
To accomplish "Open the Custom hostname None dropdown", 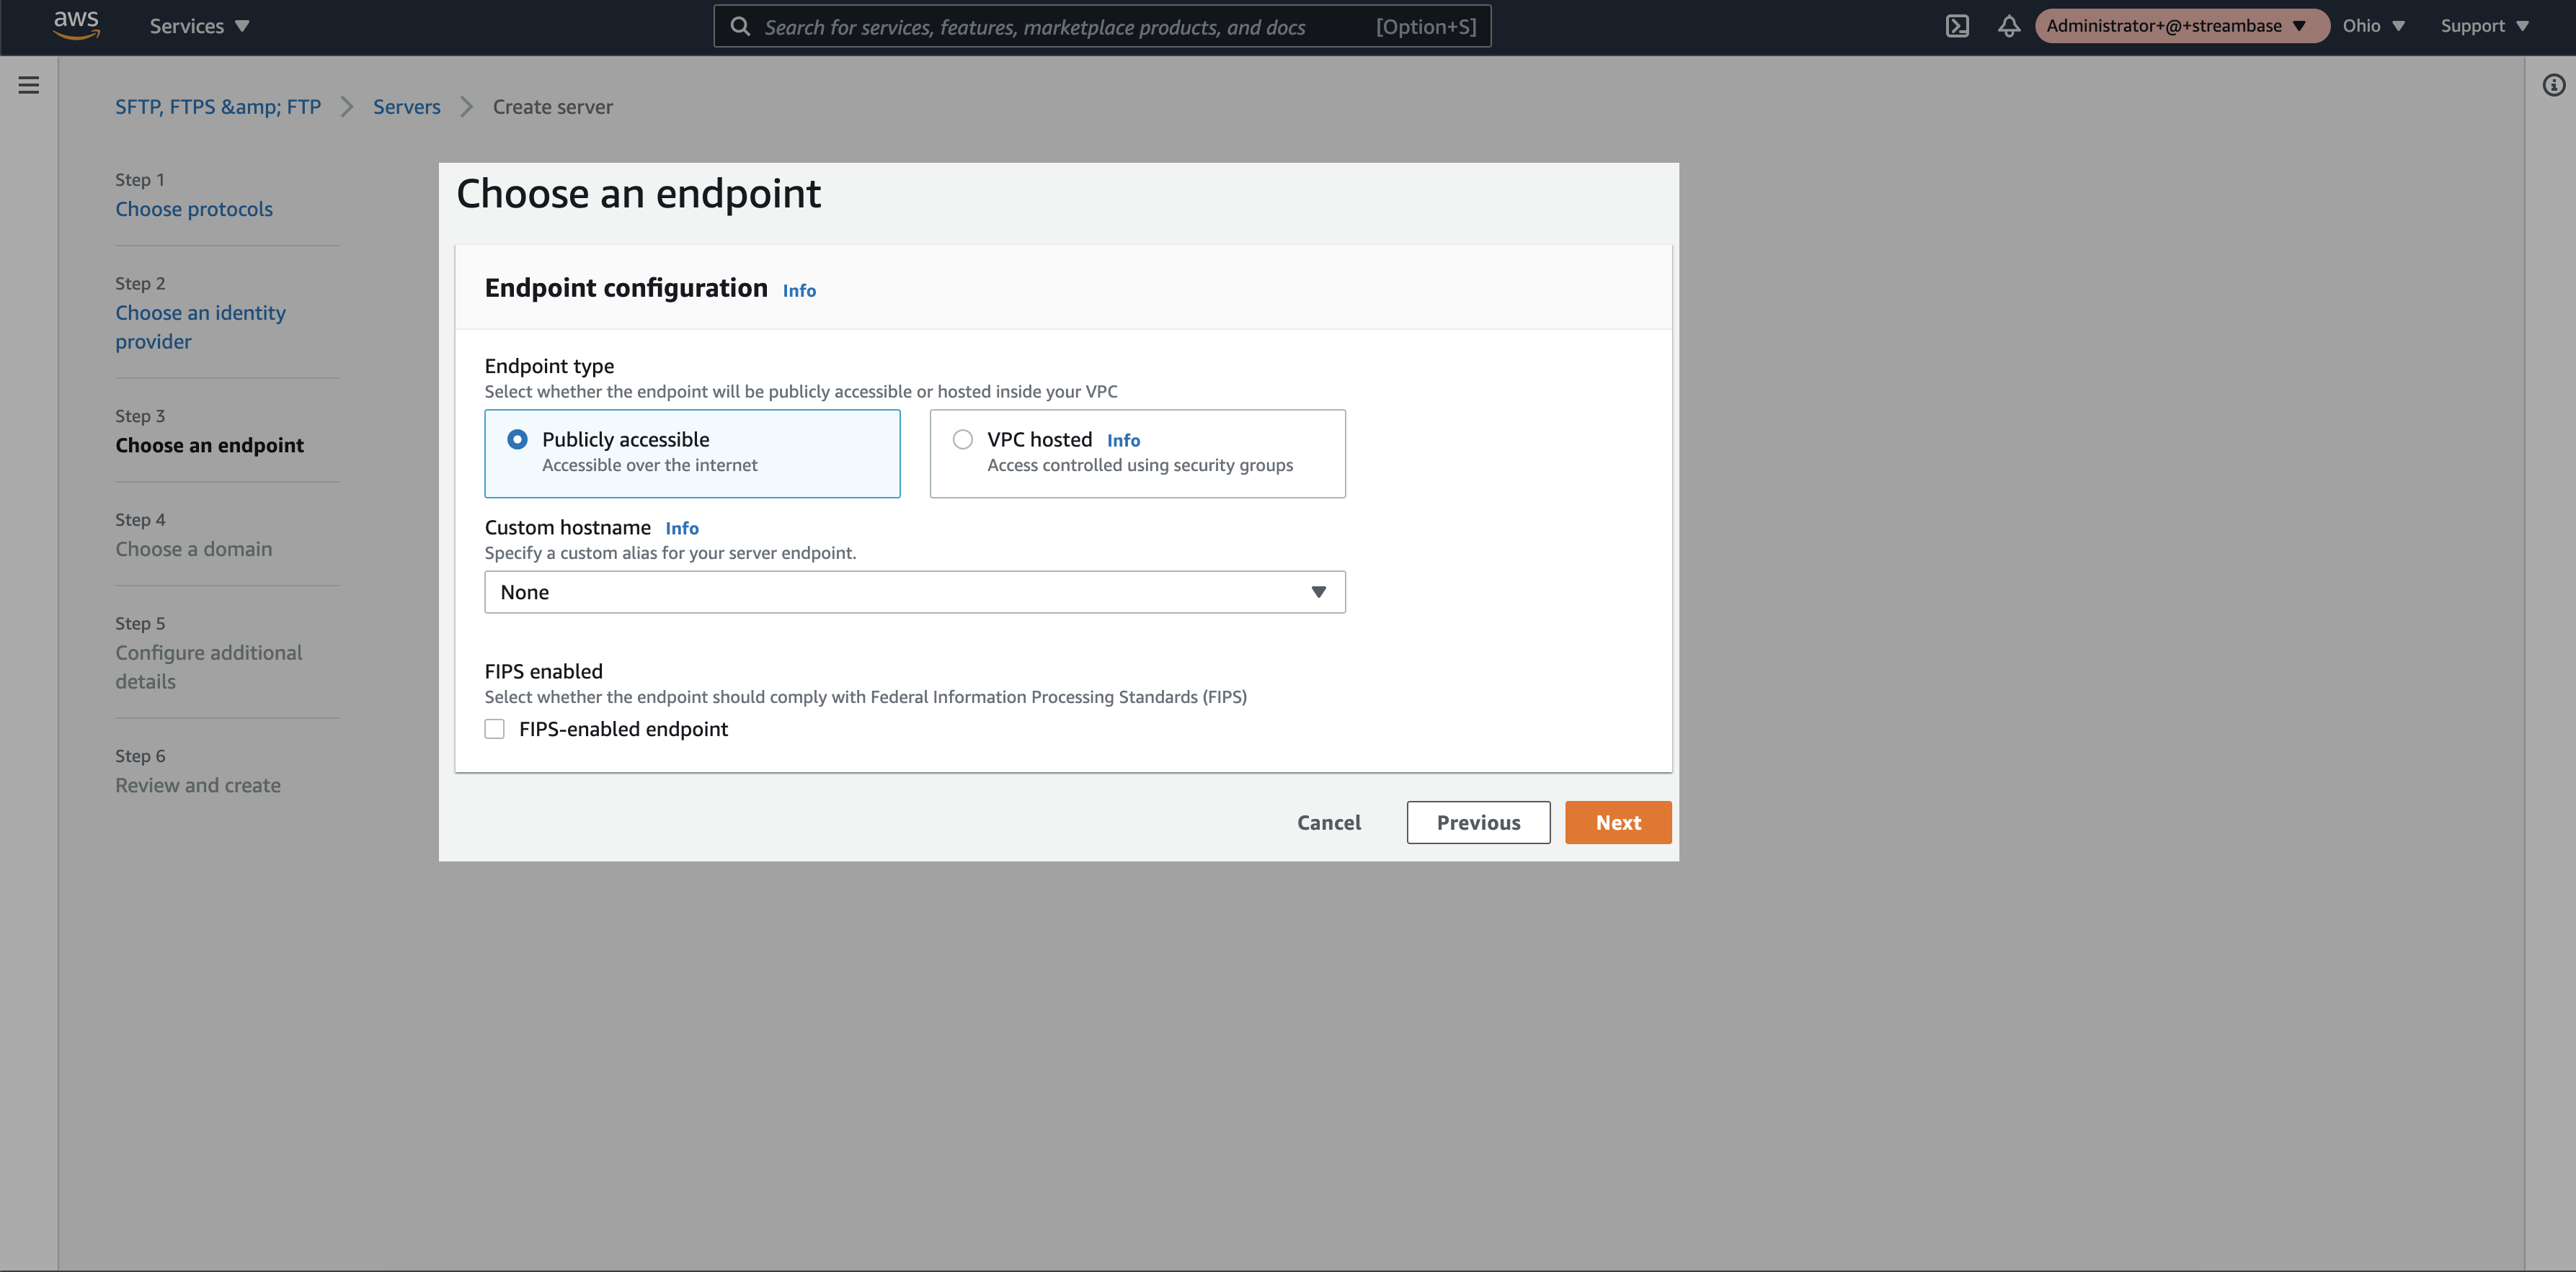I will pos(915,593).
